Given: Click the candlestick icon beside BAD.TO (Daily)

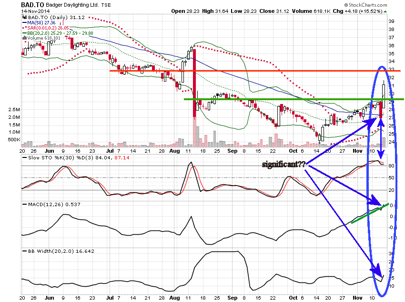Looking at the screenshot, I should [x=24, y=17].
